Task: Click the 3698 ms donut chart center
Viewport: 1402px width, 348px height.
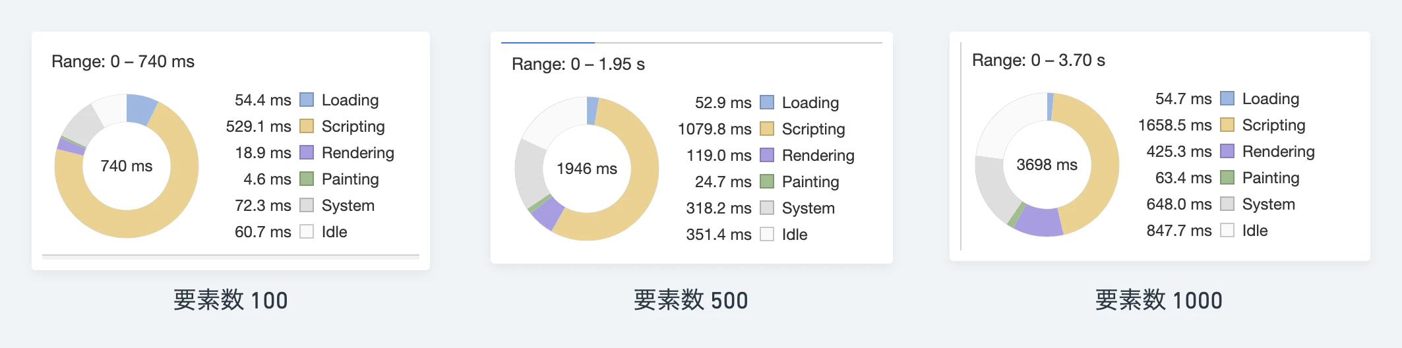Action: click(1047, 165)
